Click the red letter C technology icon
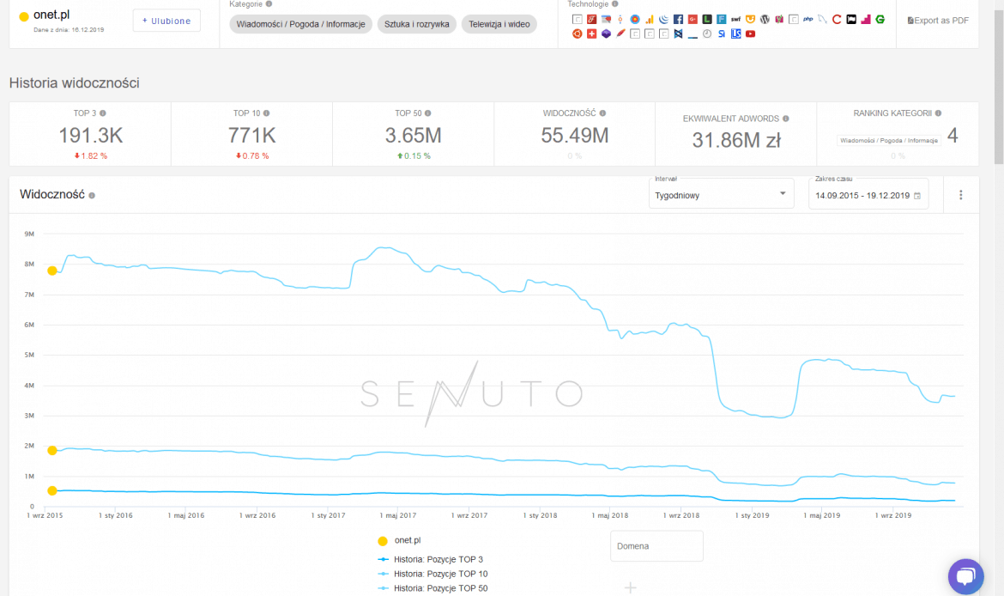This screenshot has width=1004, height=596. click(837, 19)
